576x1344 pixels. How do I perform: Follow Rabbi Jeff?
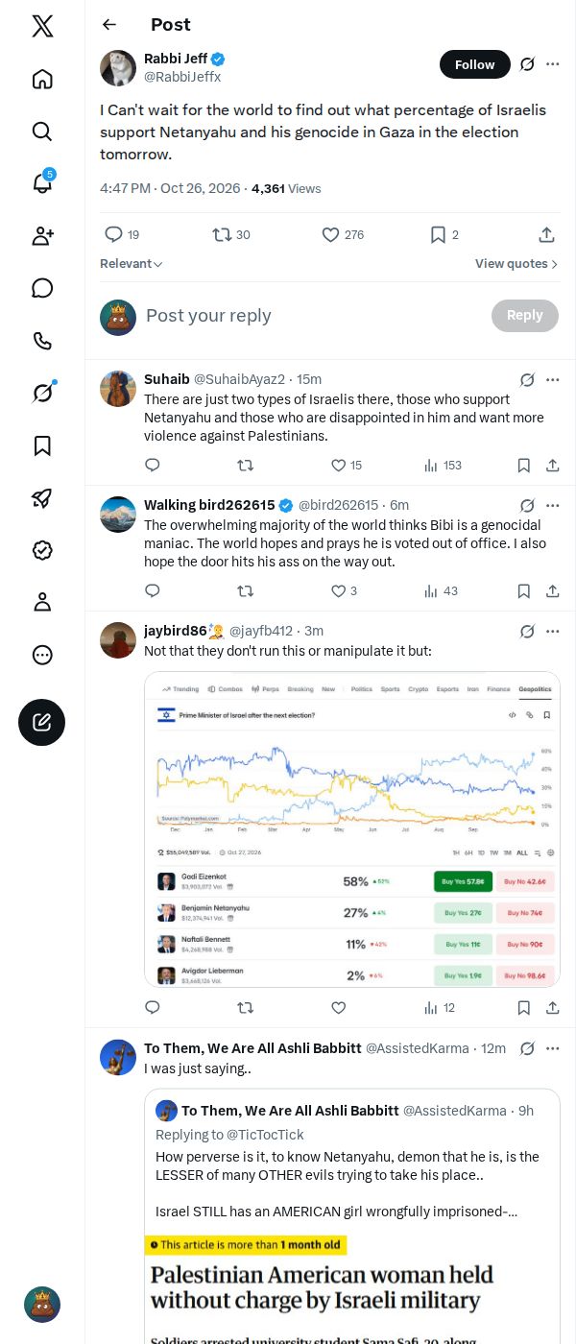475,64
